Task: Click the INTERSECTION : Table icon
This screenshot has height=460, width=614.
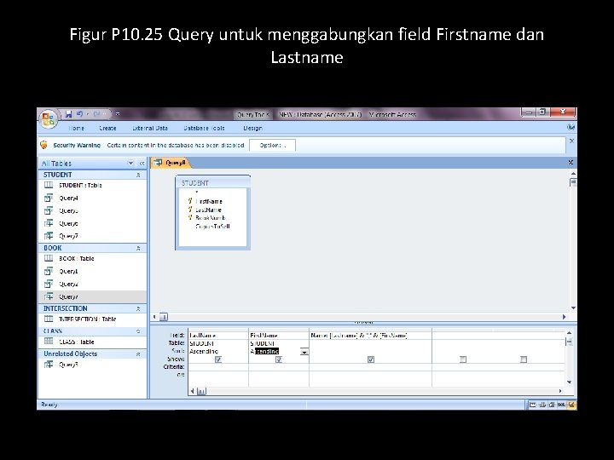Action: pyautogui.click(x=49, y=319)
